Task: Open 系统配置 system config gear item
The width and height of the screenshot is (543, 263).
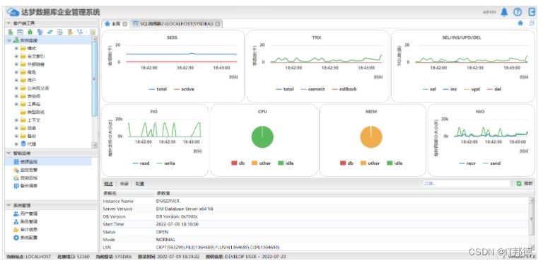Action: click(25, 238)
